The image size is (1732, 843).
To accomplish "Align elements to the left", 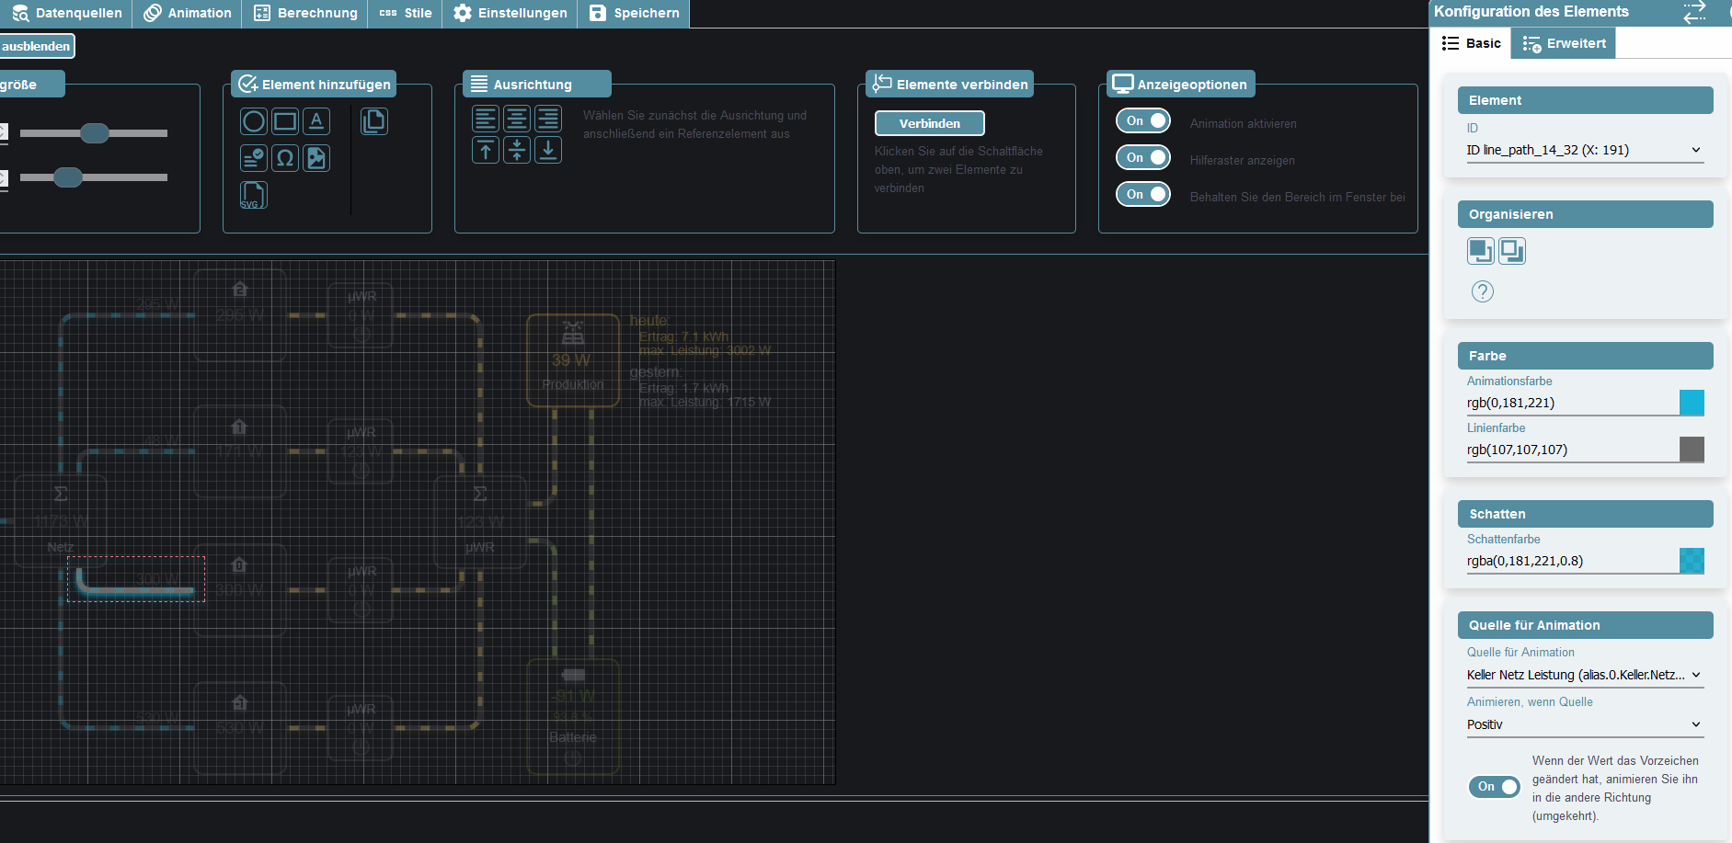I will (486, 119).
